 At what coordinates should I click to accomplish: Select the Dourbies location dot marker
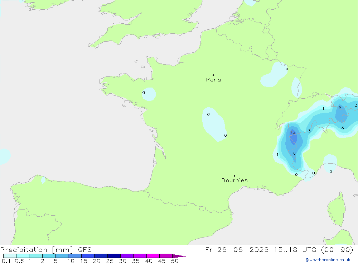[234, 176]
